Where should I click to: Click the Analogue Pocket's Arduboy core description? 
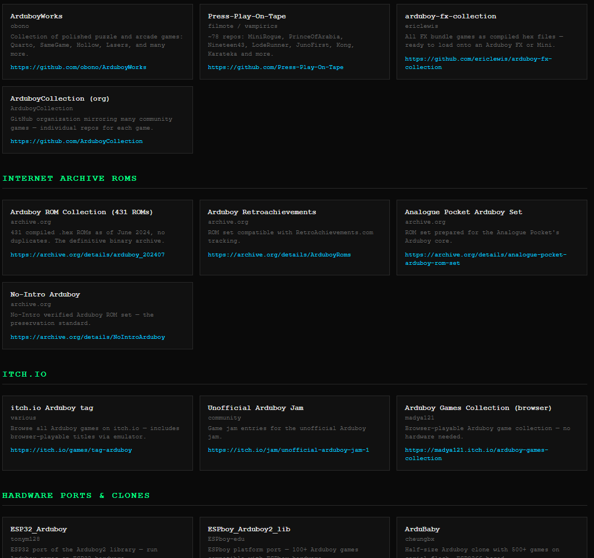(x=482, y=237)
